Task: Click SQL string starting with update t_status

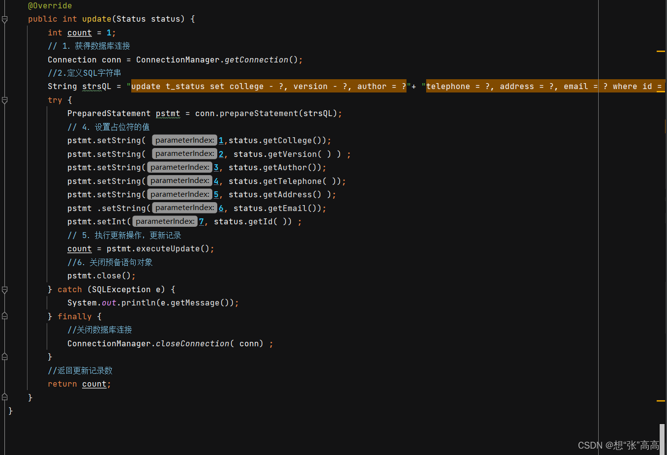Action: click(x=269, y=87)
